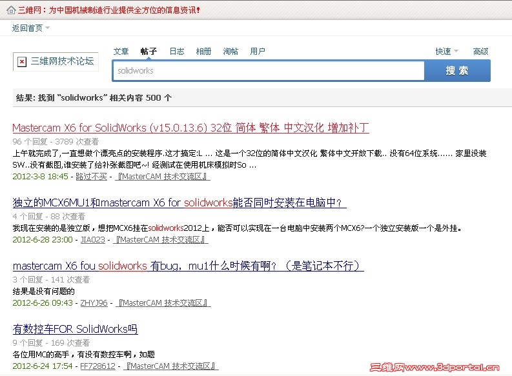Switch to the 日志 search tab

pyautogui.click(x=177, y=51)
